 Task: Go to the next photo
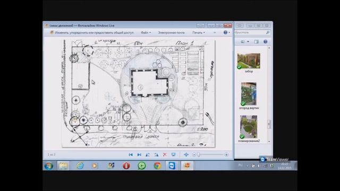click(x=139, y=154)
